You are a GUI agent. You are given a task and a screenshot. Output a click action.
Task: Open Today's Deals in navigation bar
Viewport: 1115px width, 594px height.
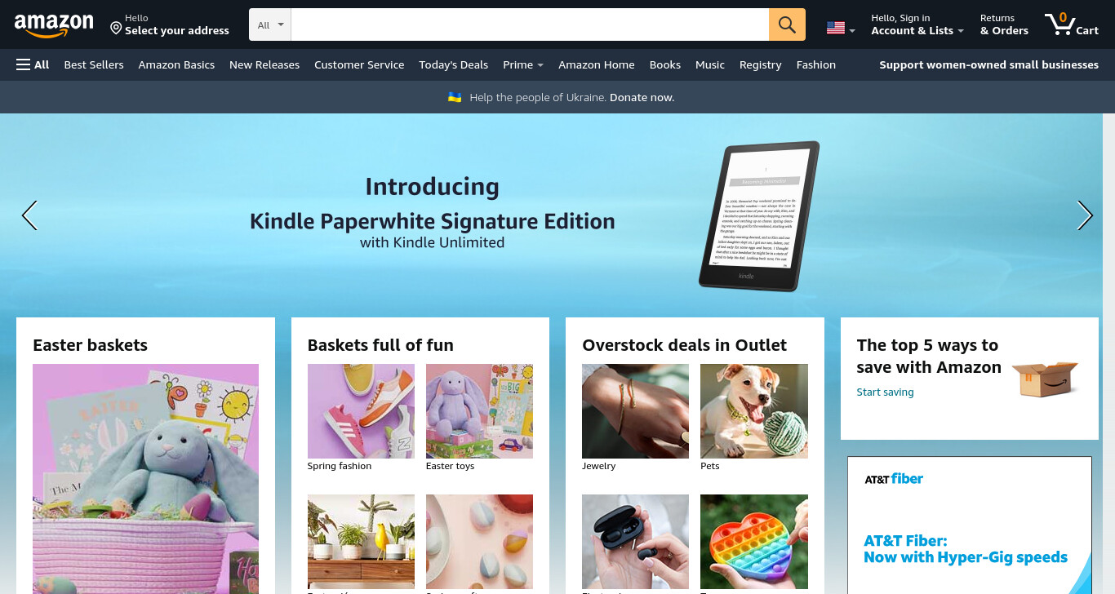453,64
